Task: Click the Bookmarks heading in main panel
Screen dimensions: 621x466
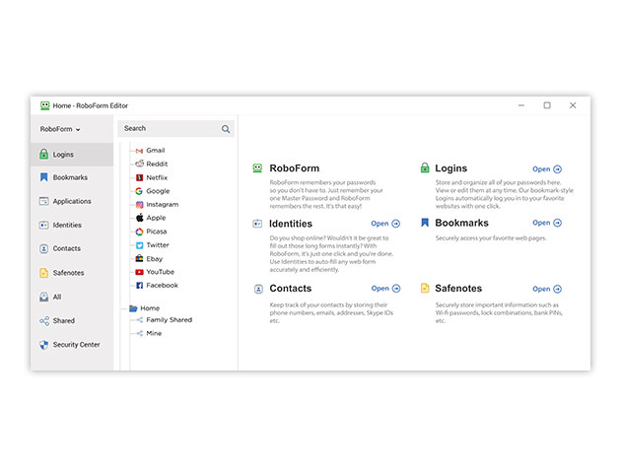Action: (x=461, y=223)
